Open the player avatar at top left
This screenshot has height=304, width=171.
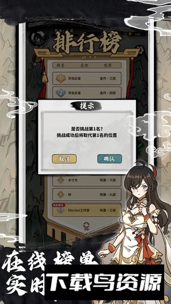pos(39,38)
